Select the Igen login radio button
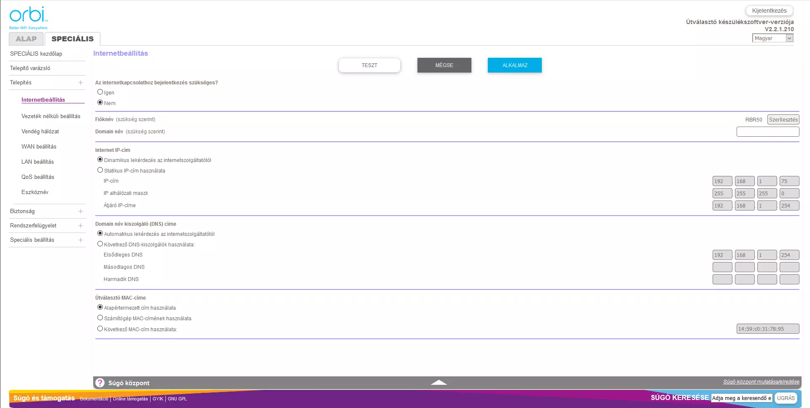 tap(100, 92)
